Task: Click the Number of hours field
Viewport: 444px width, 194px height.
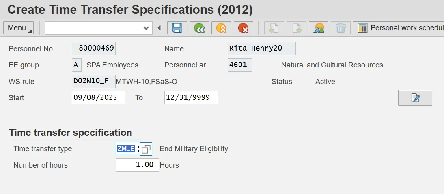Action: [x=137, y=165]
